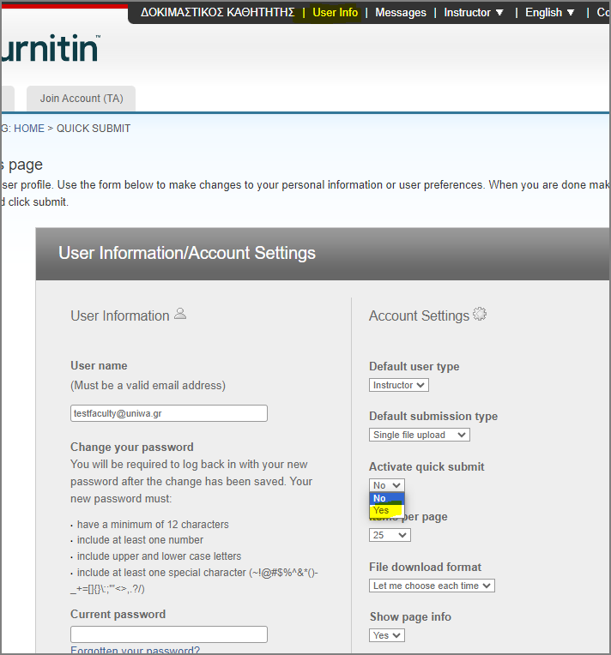Click QUICK SUBMIT breadcrumb text
611x655 pixels.
pyautogui.click(x=94, y=129)
